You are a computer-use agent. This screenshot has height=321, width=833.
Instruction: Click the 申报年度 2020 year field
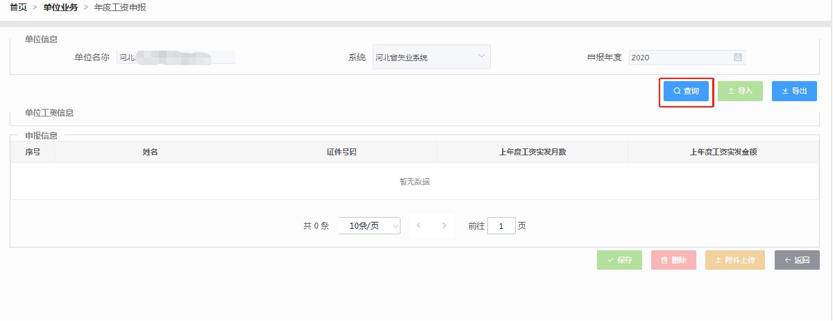pos(687,58)
